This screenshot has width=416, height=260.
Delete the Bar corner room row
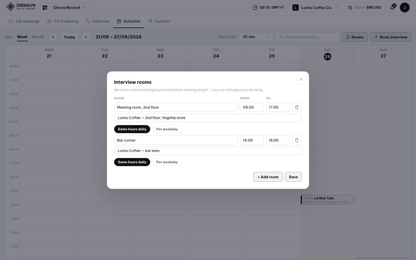coord(297,140)
